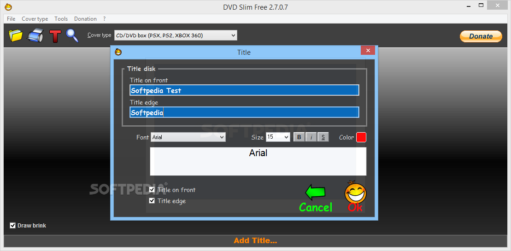The height and width of the screenshot is (251, 511).
Task: Click the Arial font preview box
Action: (x=258, y=162)
